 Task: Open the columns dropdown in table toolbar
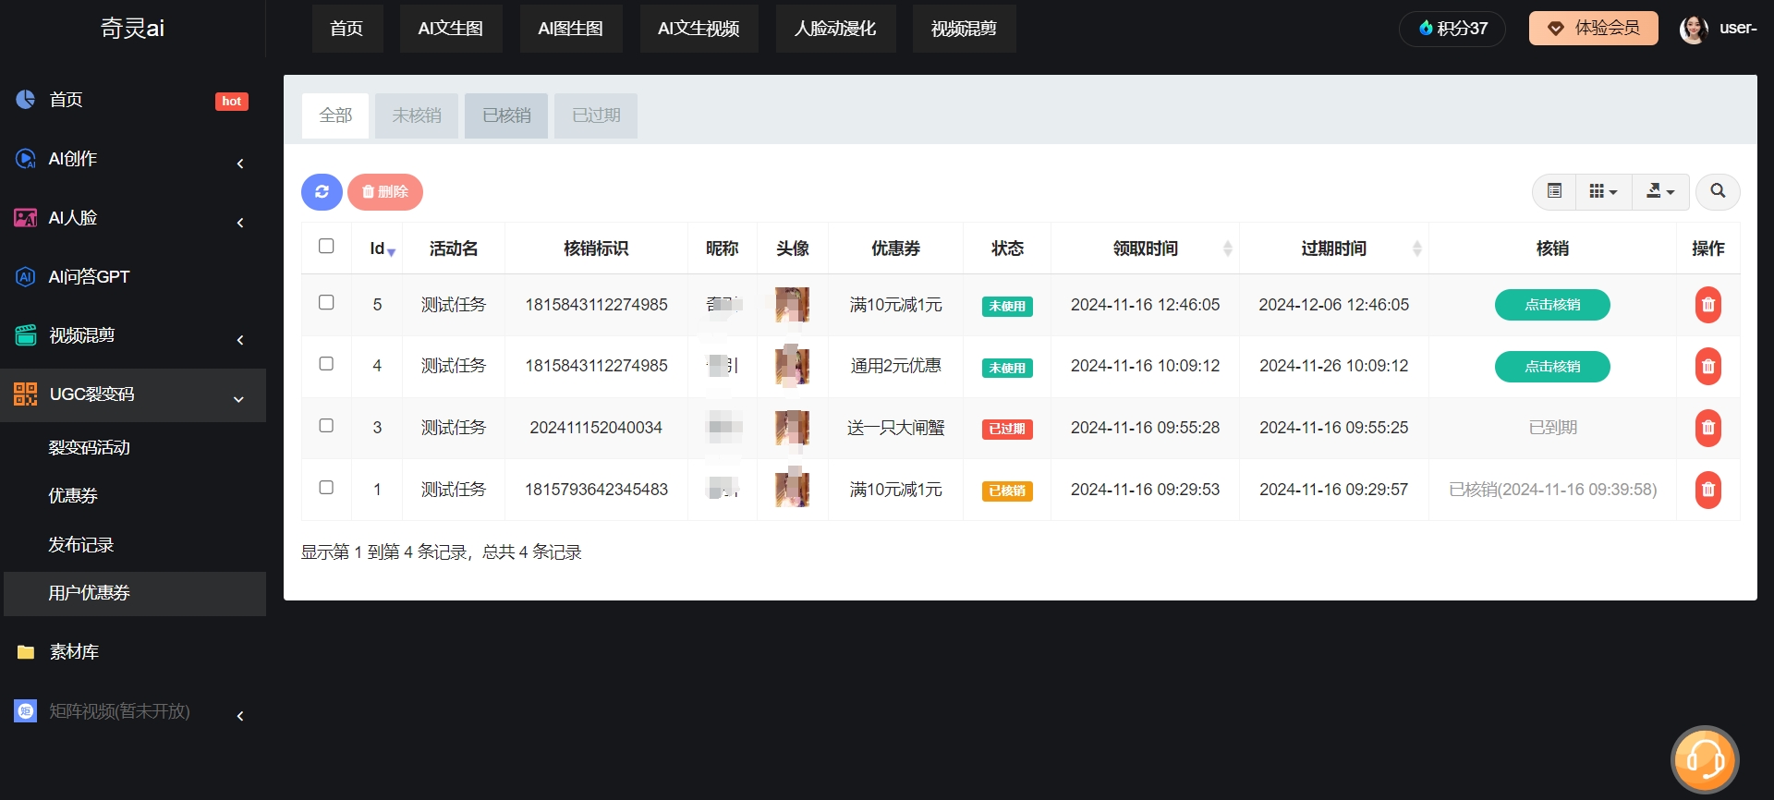point(1603,191)
